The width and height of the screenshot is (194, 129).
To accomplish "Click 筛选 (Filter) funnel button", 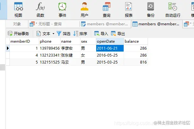I will [63, 34].
